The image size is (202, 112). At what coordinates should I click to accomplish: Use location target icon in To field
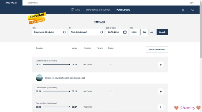[x=102, y=32]
